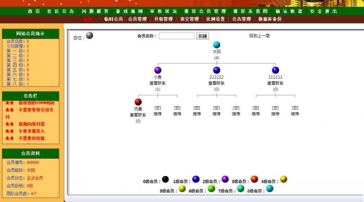Open 查看联系 link under 111111

(275, 83)
